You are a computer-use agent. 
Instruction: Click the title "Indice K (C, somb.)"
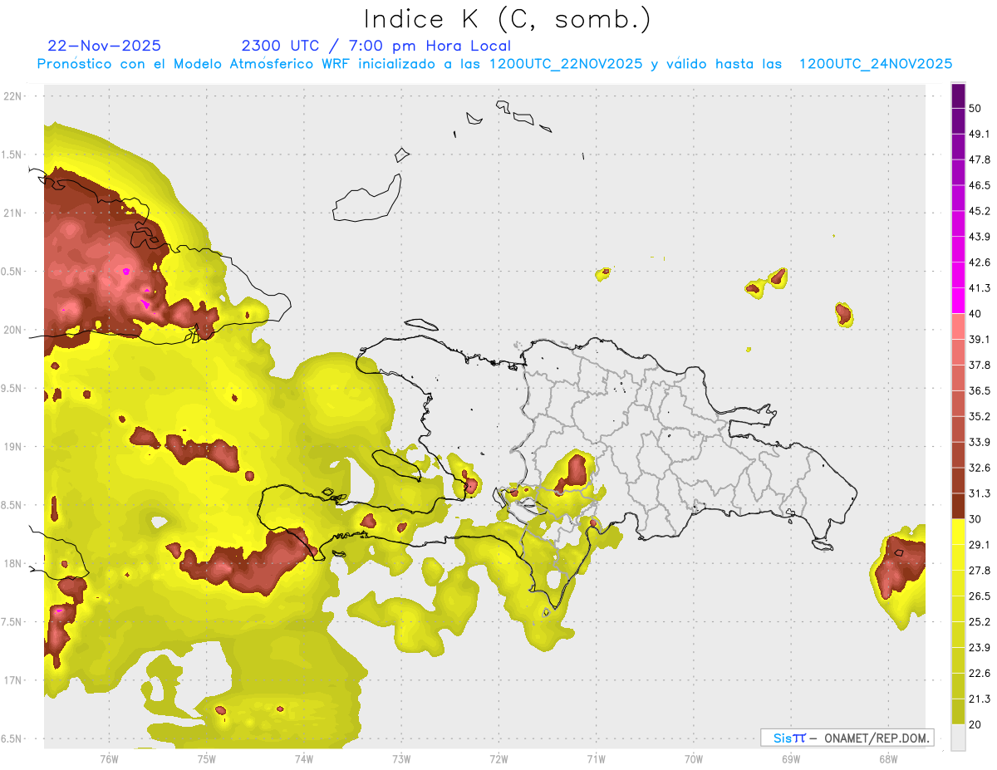click(x=507, y=18)
